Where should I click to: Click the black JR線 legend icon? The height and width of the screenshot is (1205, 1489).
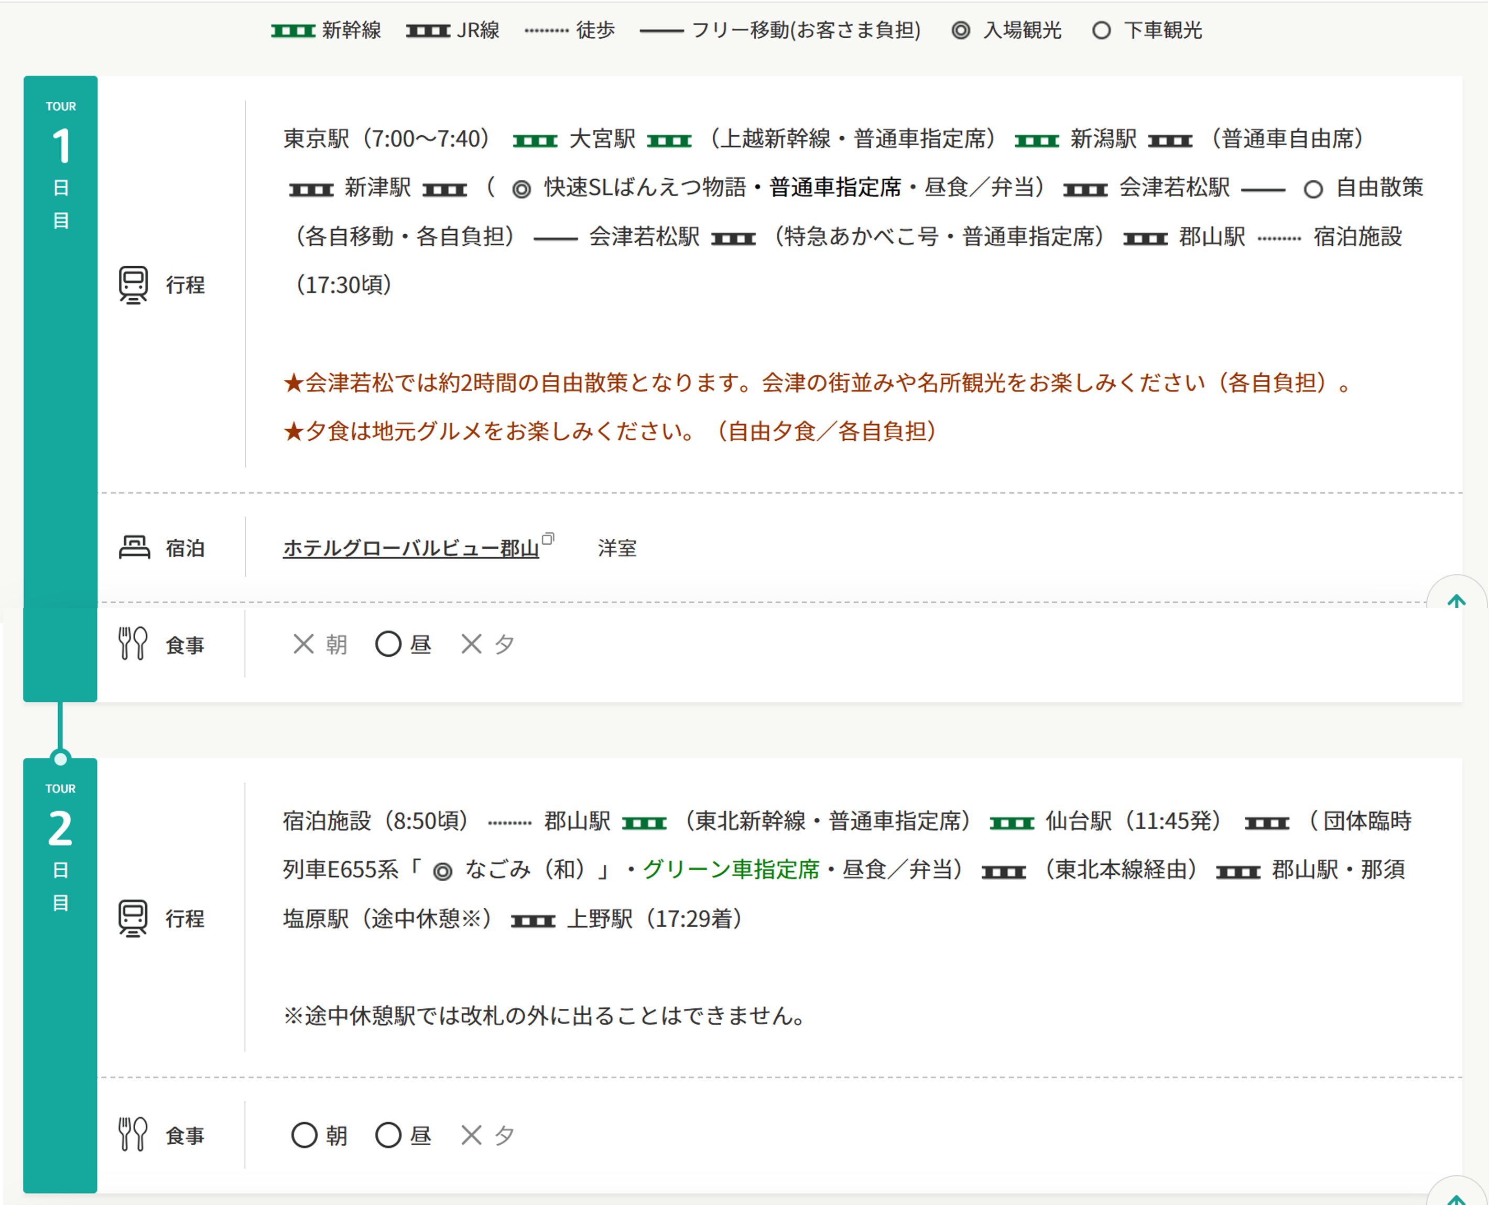tap(428, 30)
